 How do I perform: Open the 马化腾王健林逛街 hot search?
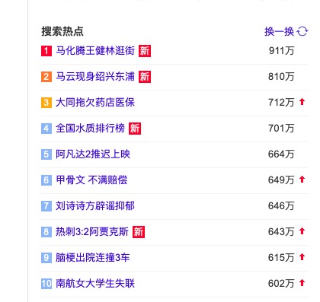point(95,51)
